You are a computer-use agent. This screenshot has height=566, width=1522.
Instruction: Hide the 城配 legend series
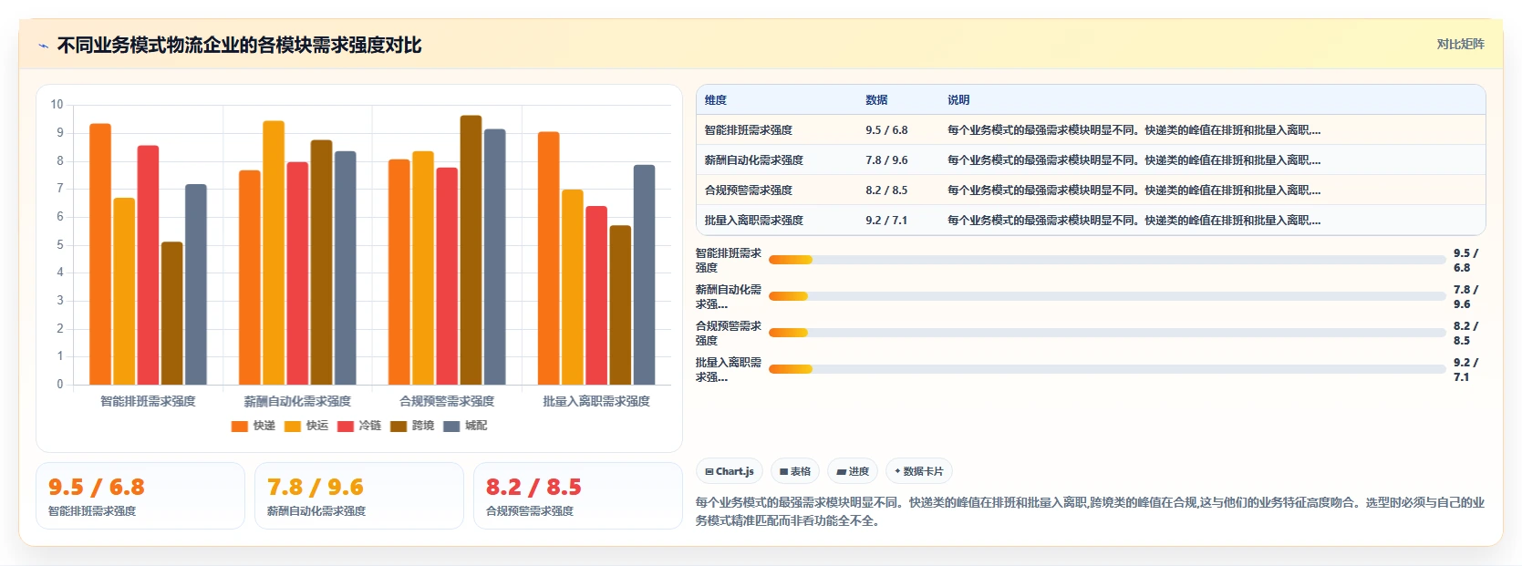coord(465,426)
